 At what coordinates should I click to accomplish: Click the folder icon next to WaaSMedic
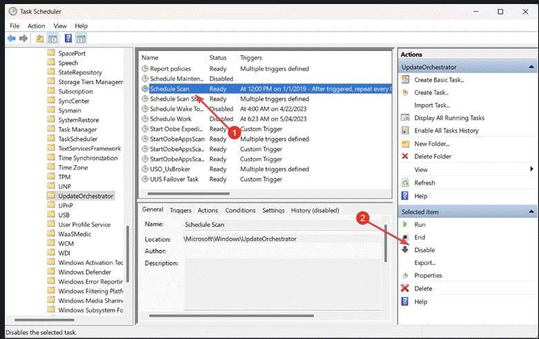click(51, 233)
